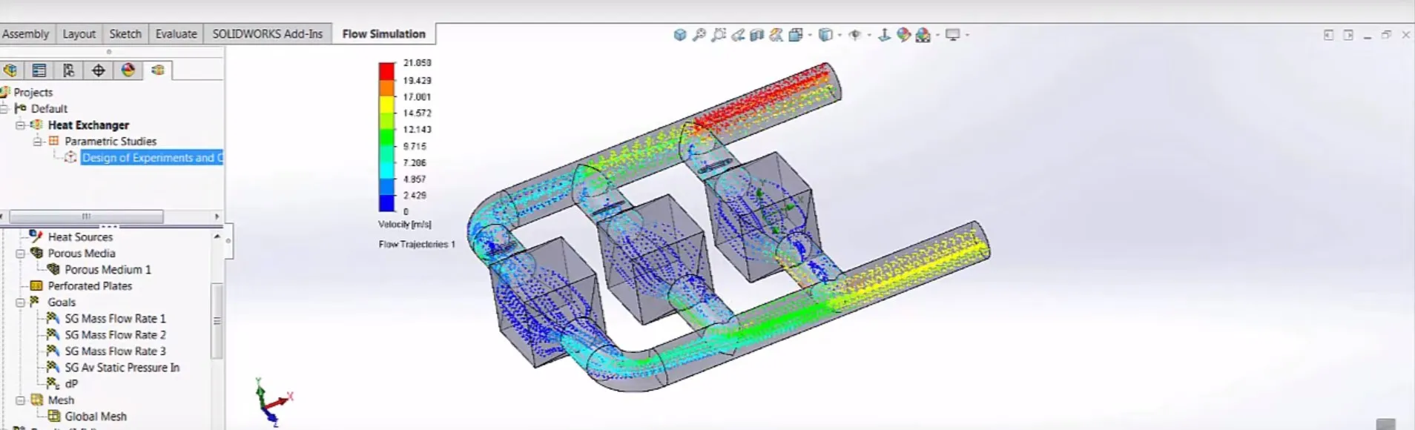Collapse the Heat Exchanger project node
Screen dimensions: 1415x430
[20, 125]
